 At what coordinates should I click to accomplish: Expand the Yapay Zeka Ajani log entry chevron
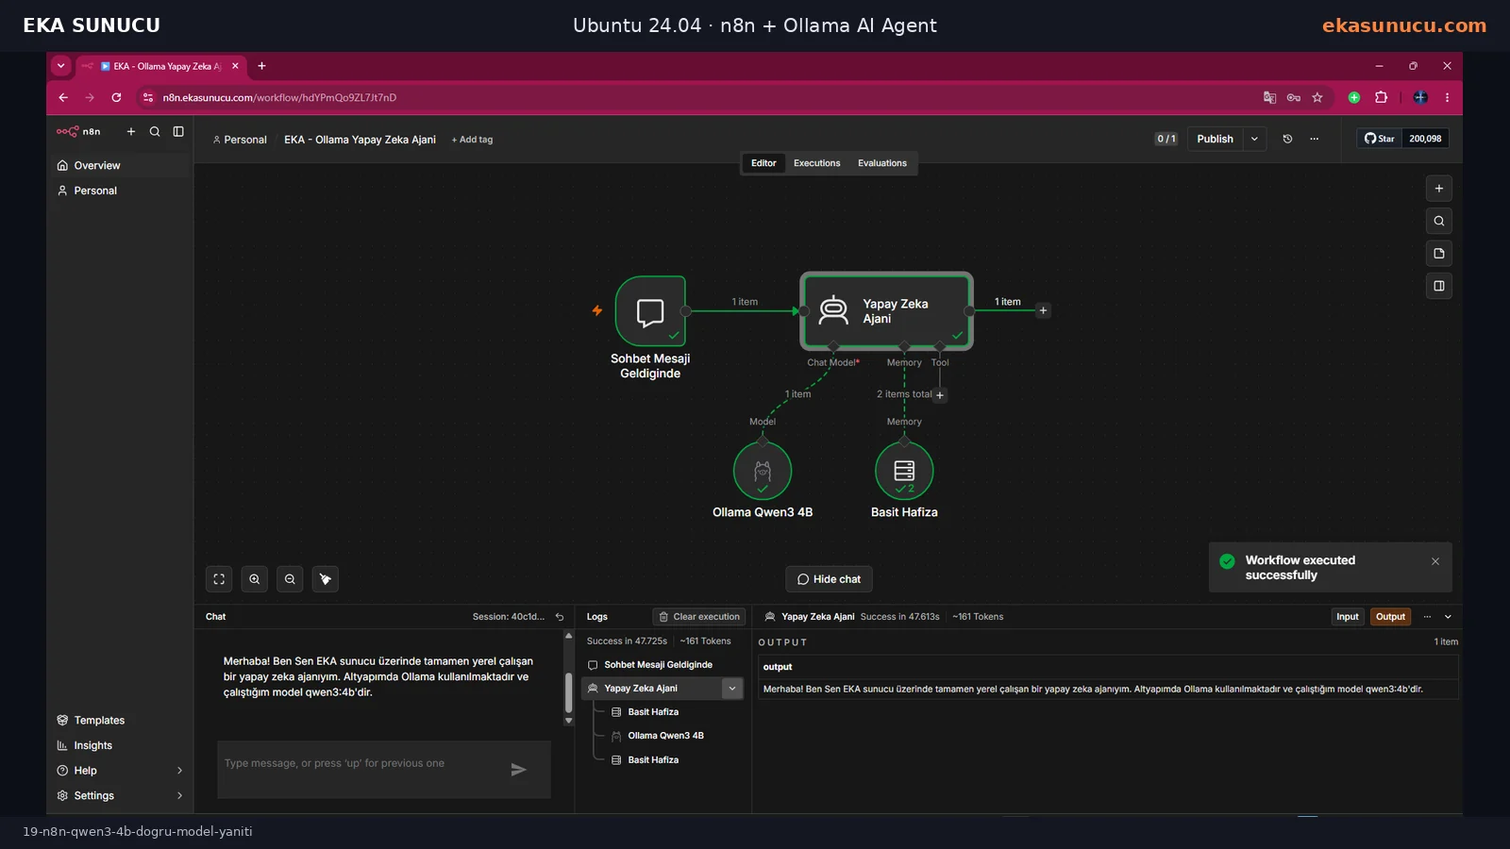pyautogui.click(x=731, y=689)
